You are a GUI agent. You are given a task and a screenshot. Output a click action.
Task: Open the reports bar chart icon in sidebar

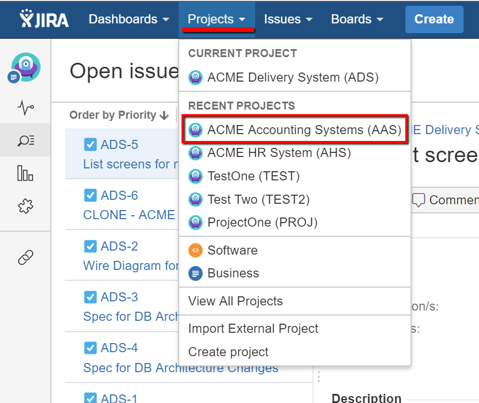click(x=25, y=173)
